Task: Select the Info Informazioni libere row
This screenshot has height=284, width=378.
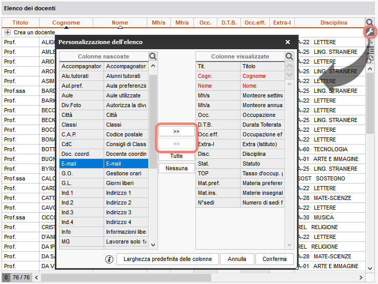Action: pos(104,232)
